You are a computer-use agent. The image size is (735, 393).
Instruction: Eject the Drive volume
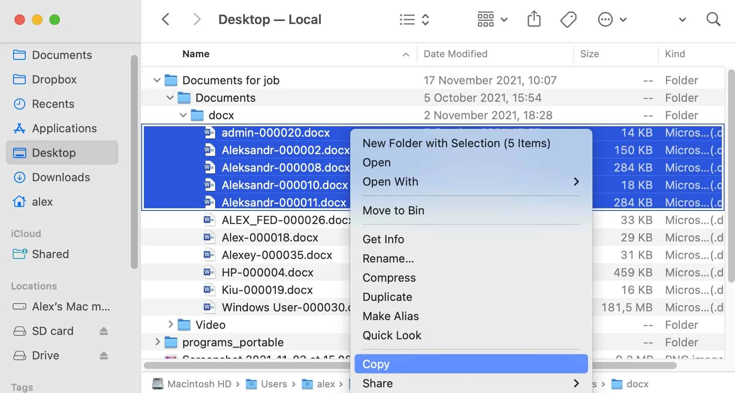[104, 355]
